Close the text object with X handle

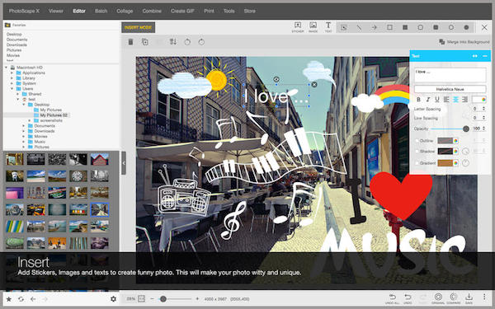point(314,84)
